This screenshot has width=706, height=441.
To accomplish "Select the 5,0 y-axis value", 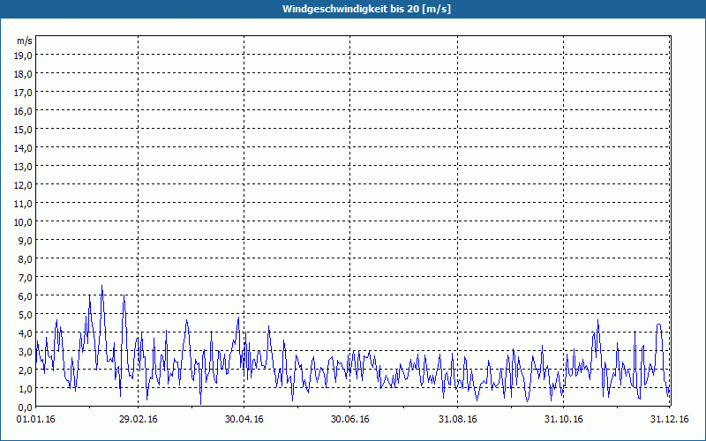I will 24,315.
